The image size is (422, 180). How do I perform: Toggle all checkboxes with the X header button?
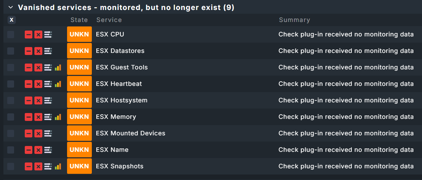point(12,20)
